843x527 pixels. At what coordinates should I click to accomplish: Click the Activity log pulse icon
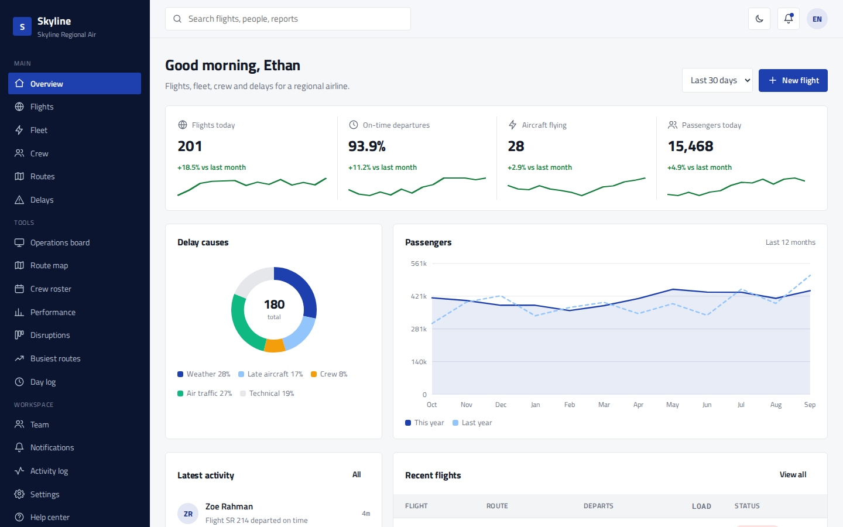[x=19, y=471]
